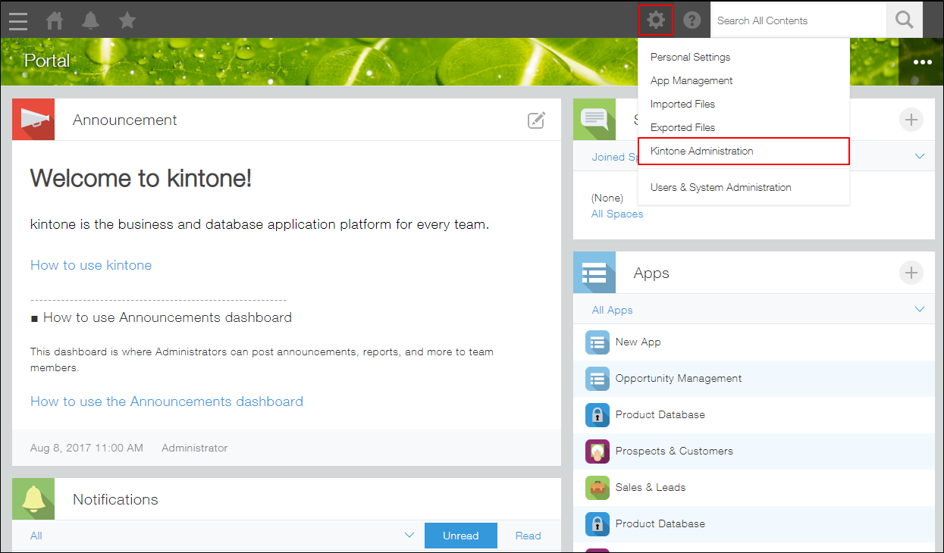The width and height of the screenshot is (944, 553).
Task: Click the Search All Contents input field
Action: pos(796,20)
